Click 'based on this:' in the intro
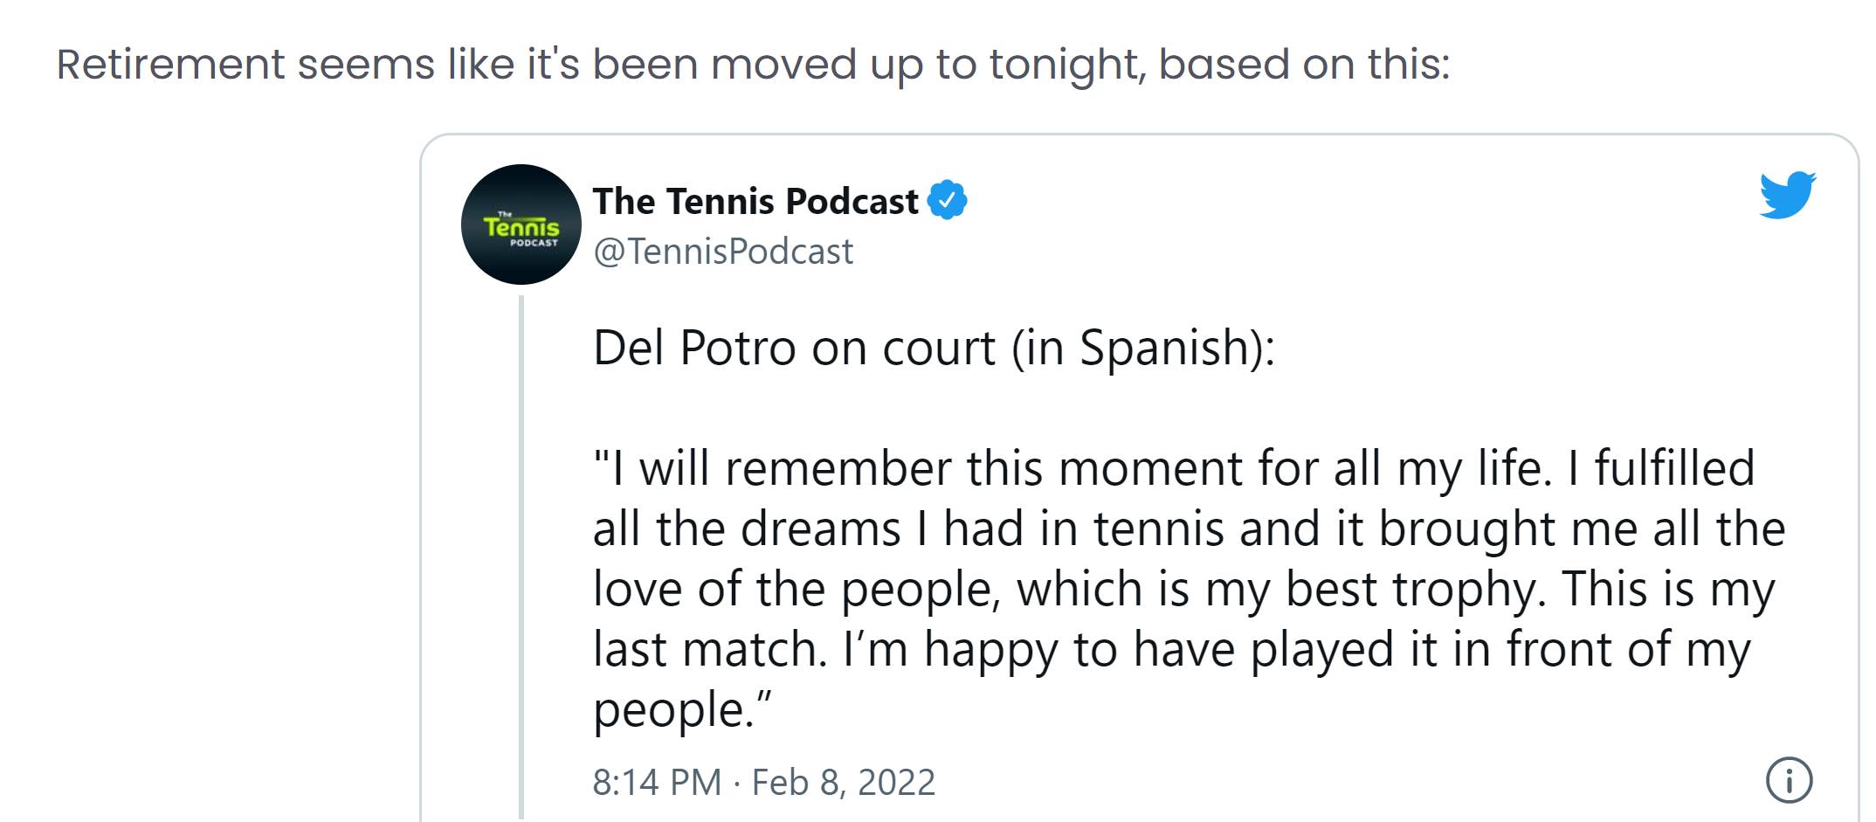The image size is (1876, 822). pyautogui.click(x=1304, y=65)
